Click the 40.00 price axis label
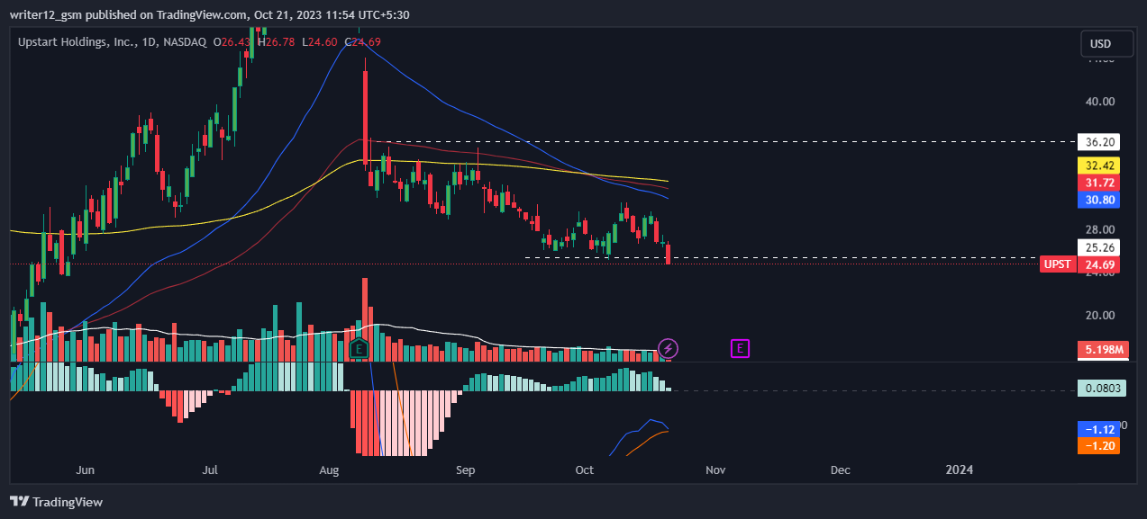Image resolution: width=1147 pixels, height=519 pixels. coord(1100,102)
